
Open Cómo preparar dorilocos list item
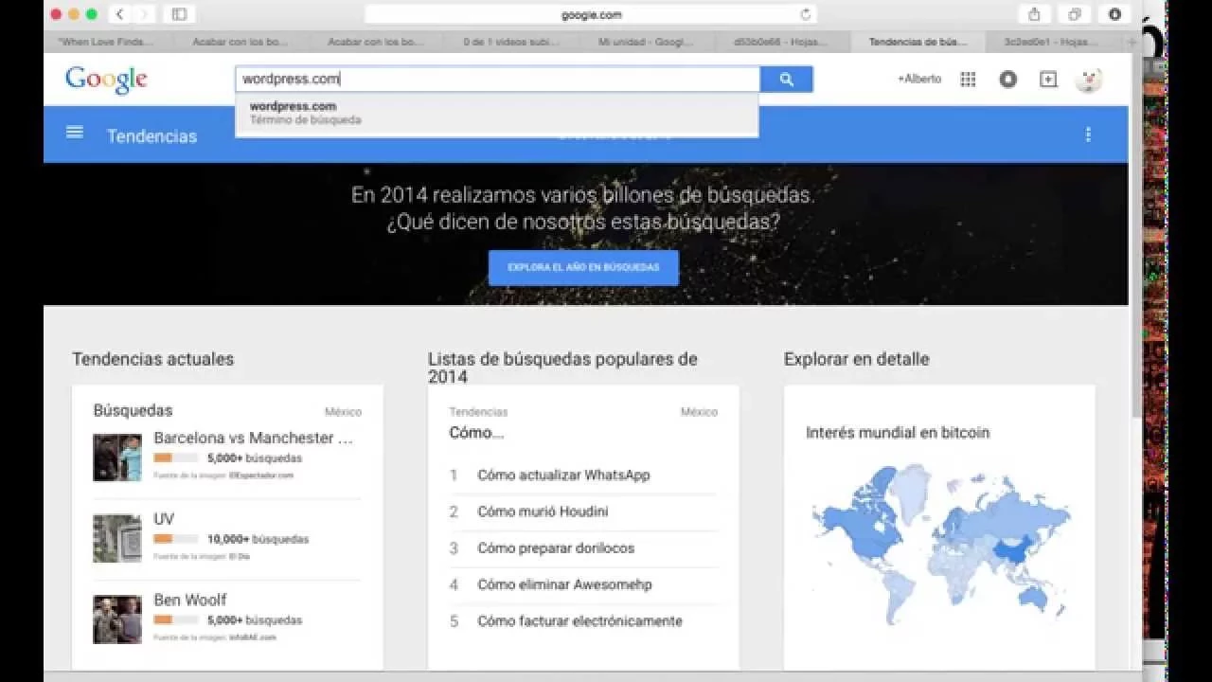click(556, 548)
